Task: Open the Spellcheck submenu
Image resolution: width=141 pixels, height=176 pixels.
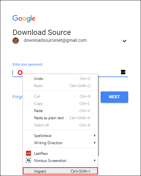Action: coord(60,136)
